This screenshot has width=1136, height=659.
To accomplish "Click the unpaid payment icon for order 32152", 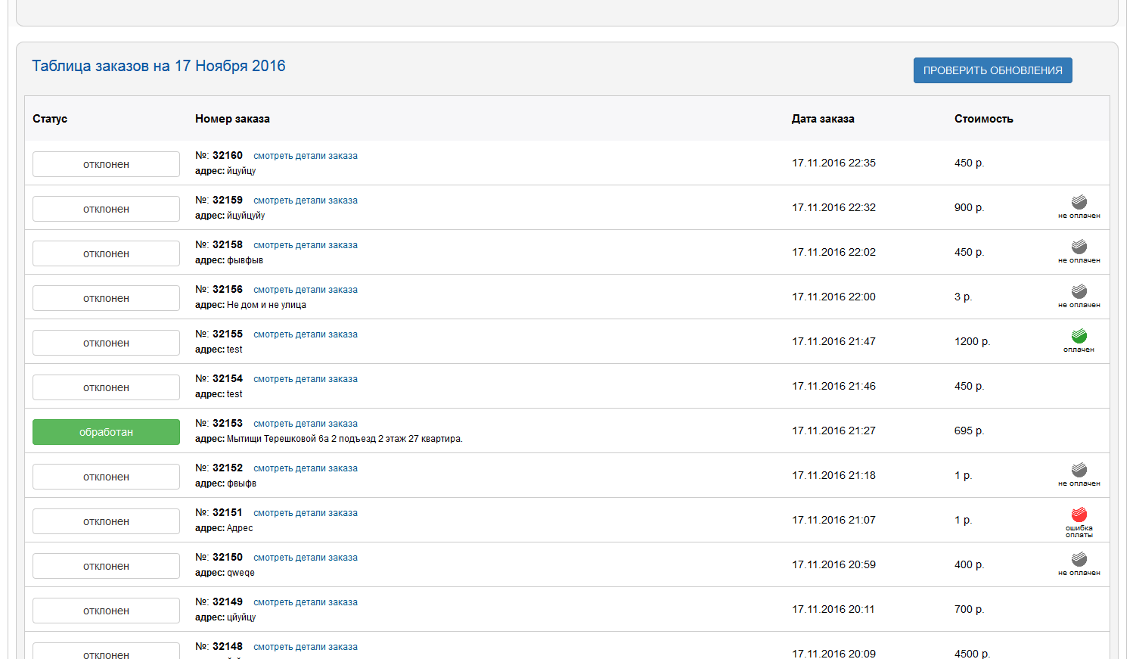I will [x=1079, y=470].
